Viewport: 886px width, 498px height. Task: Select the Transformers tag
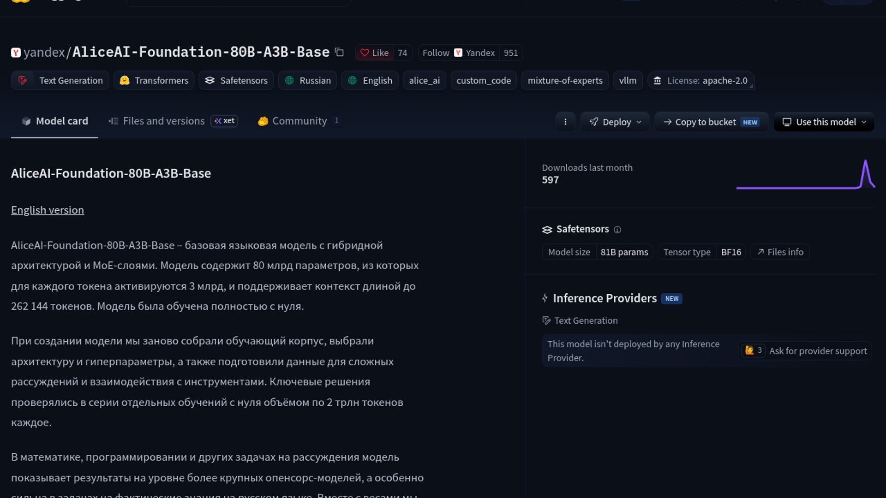(154, 81)
